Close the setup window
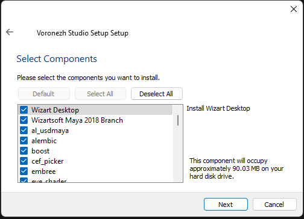This screenshot has width=304, height=219. 294,9
